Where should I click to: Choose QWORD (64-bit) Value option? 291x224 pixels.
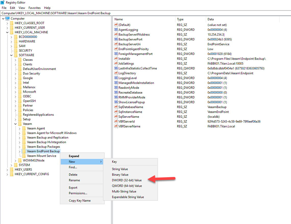click(x=127, y=186)
